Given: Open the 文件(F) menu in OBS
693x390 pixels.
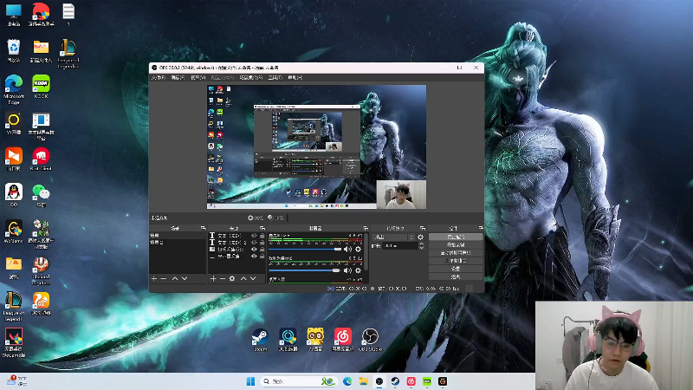Looking at the screenshot, I should click(x=159, y=77).
